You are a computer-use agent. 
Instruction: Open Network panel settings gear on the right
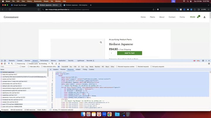point(209,64)
